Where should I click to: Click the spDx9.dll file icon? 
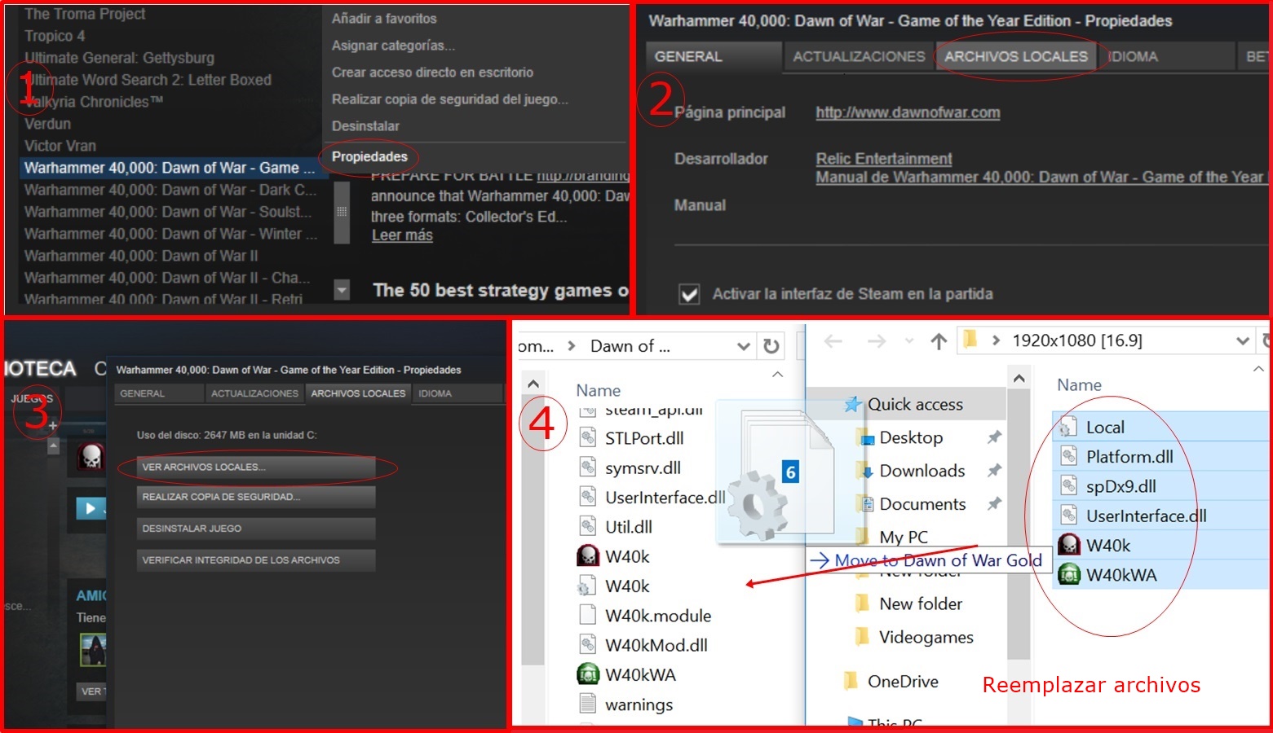1068,486
